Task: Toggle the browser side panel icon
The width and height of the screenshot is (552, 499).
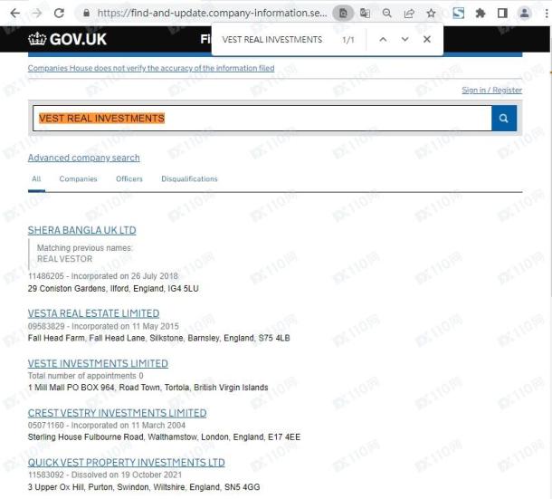Action: [x=502, y=14]
